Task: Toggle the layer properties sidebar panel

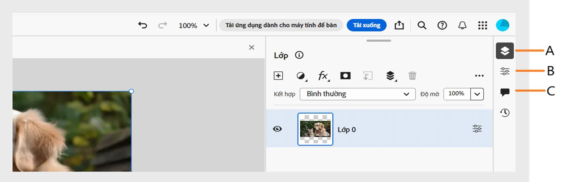Action: tap(505, 71)
